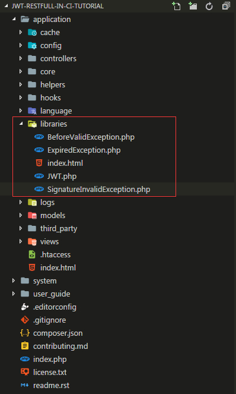Open license.txt file
Viewport: 236px width, 394px height.
pos(50,373)
